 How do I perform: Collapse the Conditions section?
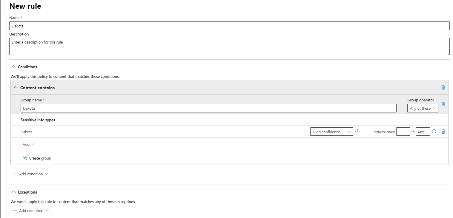(13, 67)
